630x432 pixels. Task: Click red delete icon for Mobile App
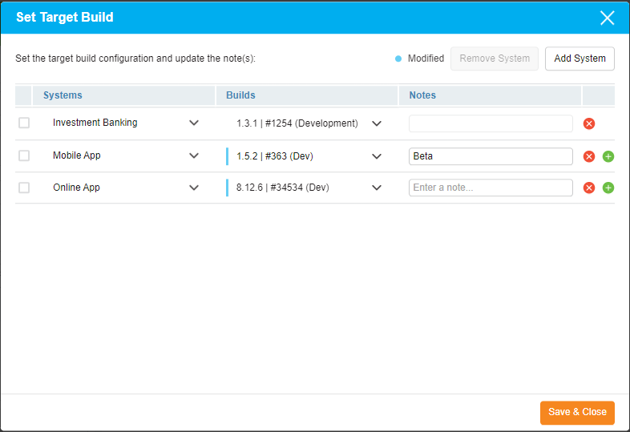click(589, 156)
